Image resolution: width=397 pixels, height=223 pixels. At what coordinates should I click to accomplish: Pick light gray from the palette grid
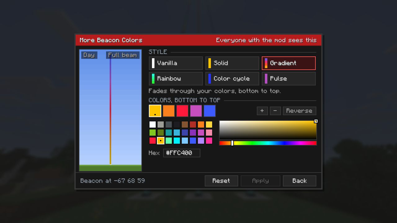point(161,125)
